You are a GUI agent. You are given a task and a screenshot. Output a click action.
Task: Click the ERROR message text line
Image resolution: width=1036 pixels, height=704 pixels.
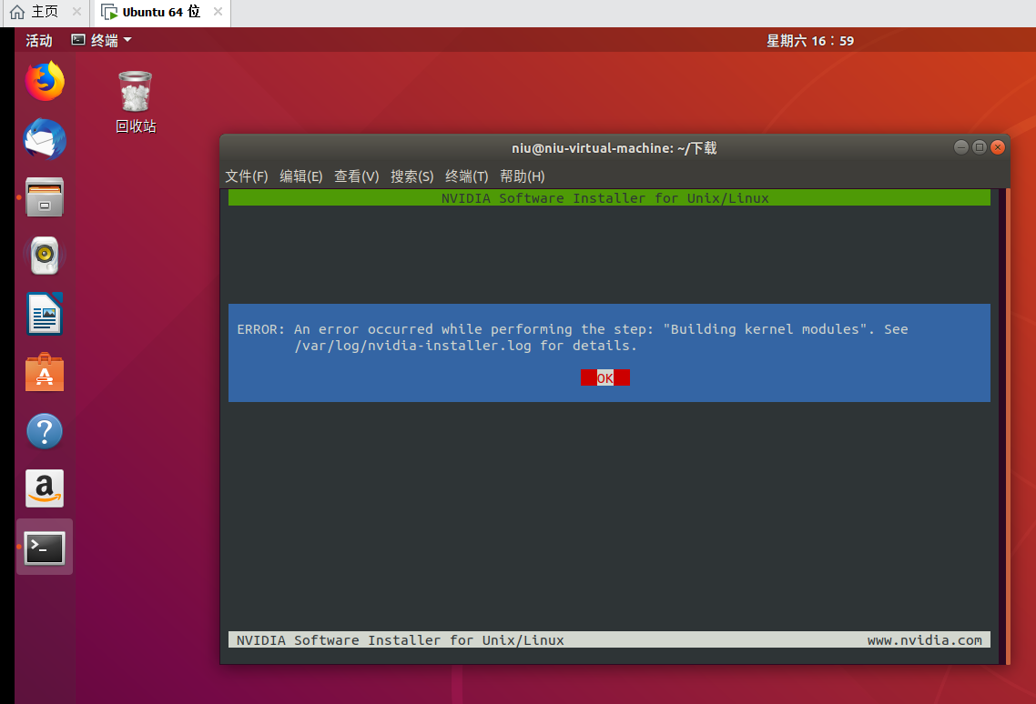573,329
